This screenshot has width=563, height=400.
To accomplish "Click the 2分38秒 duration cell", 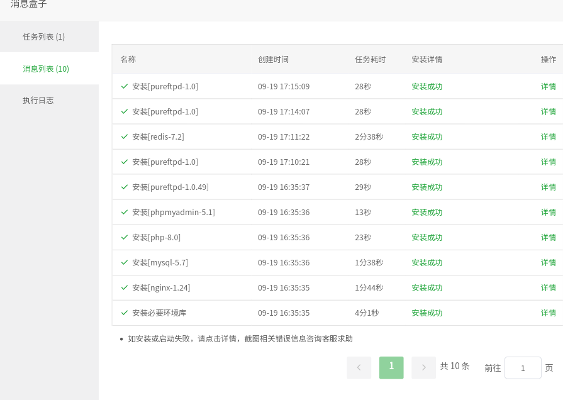I will [369, 137].
